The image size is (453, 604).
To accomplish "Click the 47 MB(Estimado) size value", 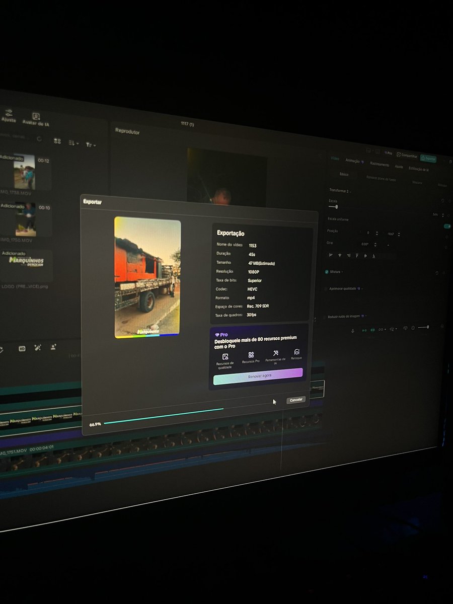I will pos(261,263).
